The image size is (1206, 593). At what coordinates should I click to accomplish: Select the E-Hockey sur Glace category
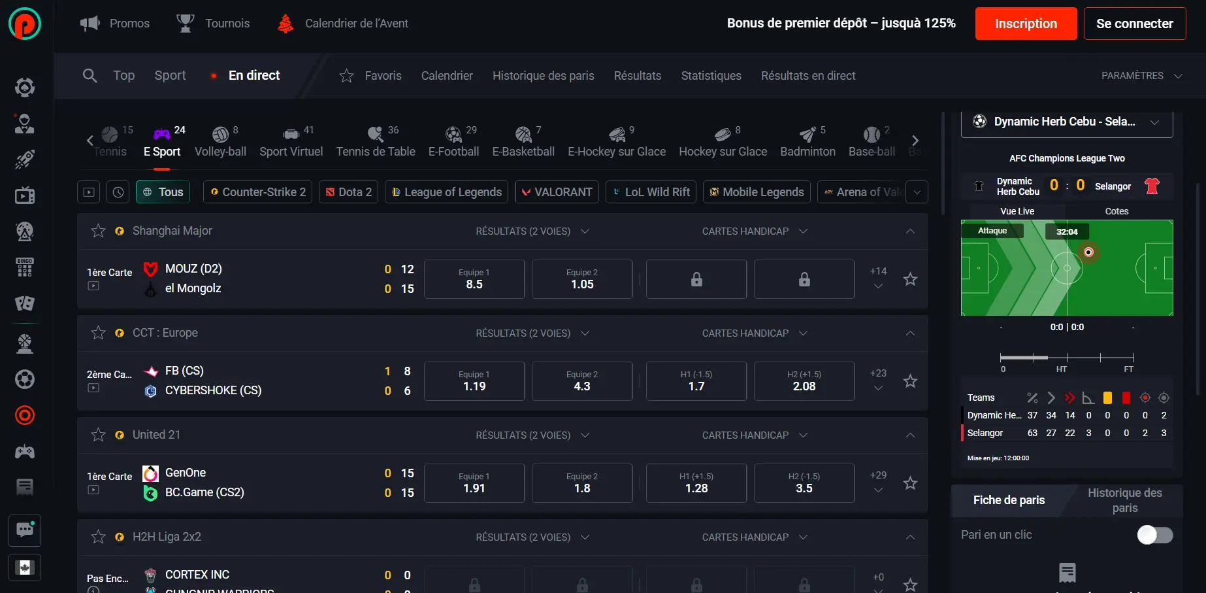(617, 142)
